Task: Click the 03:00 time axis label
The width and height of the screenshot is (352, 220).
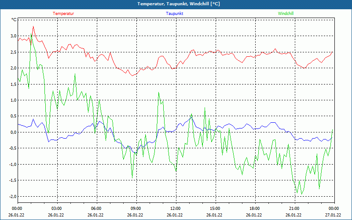Action: [58, 209]
